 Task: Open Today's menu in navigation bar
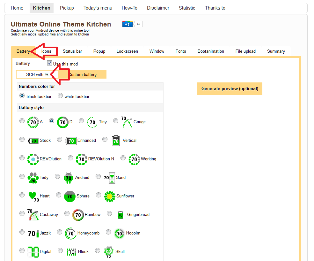tap(98, 8)
